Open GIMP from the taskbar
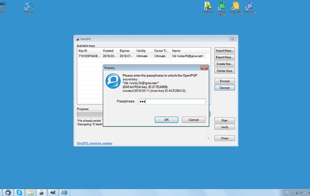The image size is (310, 196). coord(53,193)
